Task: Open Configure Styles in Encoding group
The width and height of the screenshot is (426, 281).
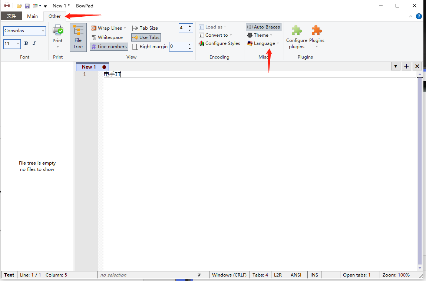Action: point(219,43)
